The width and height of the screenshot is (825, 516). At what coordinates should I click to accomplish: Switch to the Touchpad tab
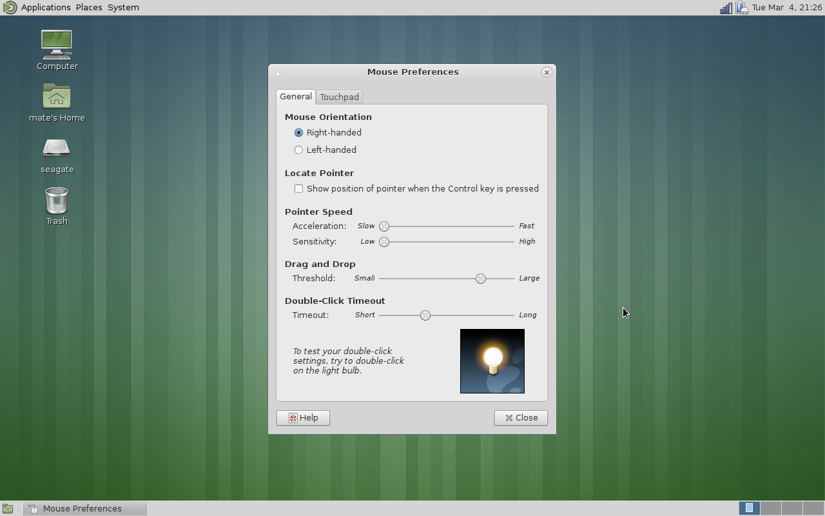(339, 97)
